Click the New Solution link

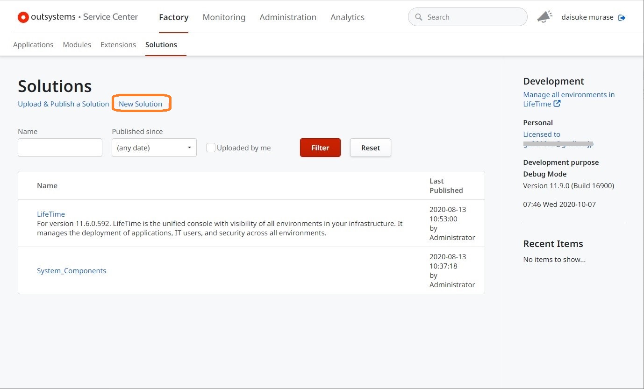[x=140, y=104]
